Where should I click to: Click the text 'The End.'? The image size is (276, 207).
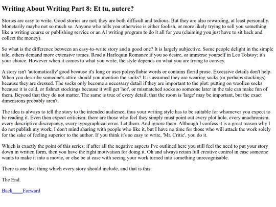11,180
